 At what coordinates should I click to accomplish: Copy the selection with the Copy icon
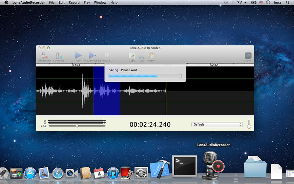point(132,56)
